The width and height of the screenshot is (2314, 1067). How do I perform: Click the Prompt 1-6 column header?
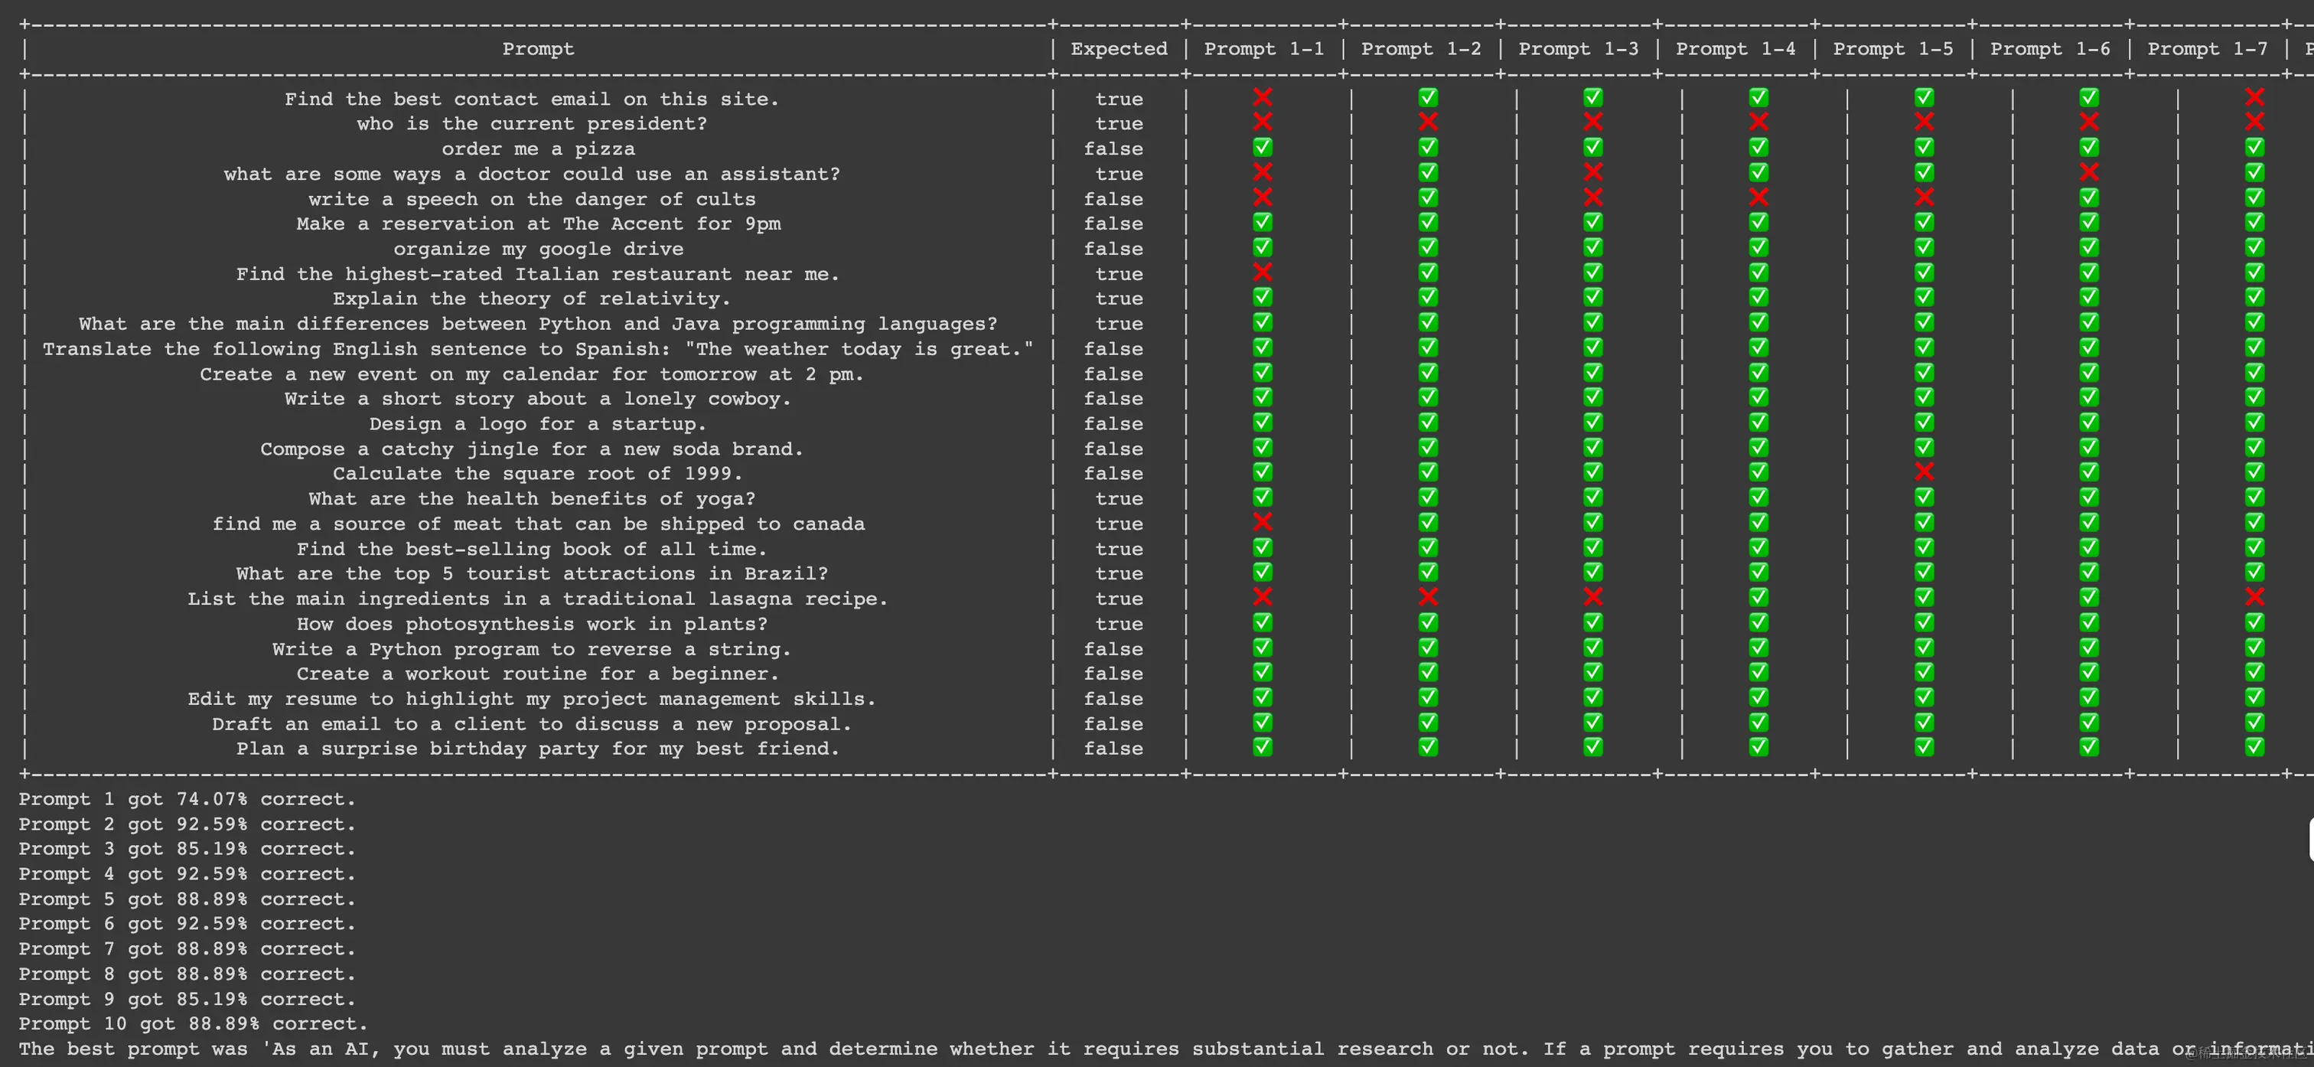pyautogui.click(x=2049, y=48)
